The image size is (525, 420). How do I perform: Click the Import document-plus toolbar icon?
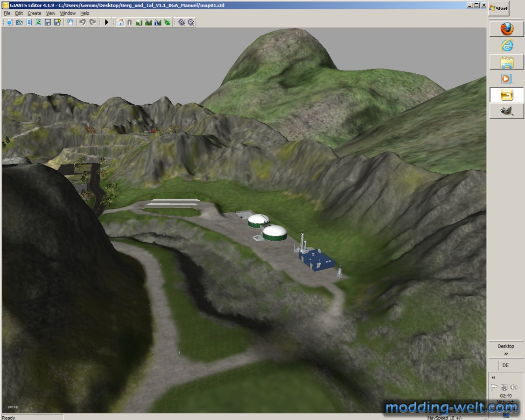(x=70, y=22)
